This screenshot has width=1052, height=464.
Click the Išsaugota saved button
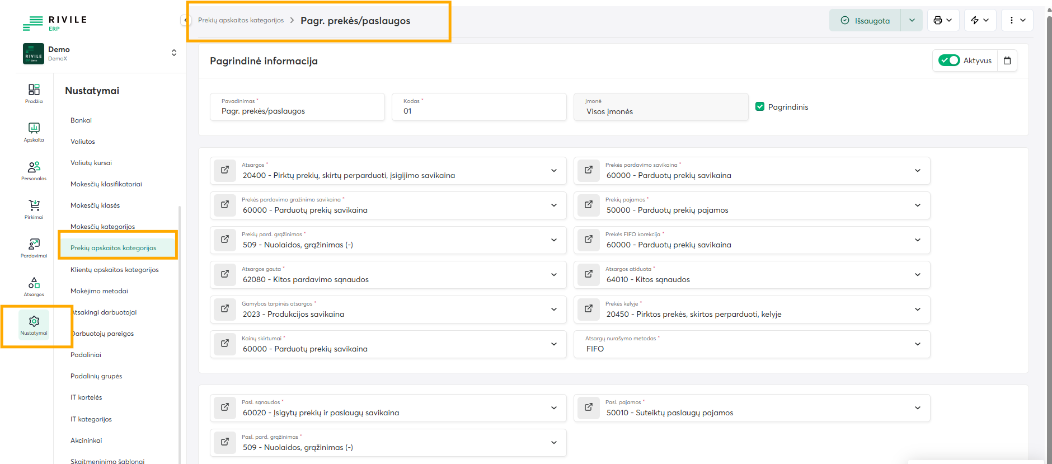point(865,21)
